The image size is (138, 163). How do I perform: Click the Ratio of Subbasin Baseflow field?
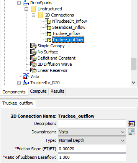coord(92,157)
